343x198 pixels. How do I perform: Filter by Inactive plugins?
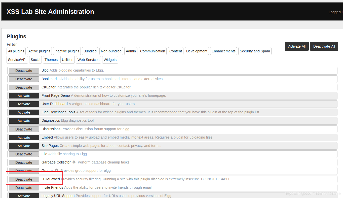click(x=67, y=51)
